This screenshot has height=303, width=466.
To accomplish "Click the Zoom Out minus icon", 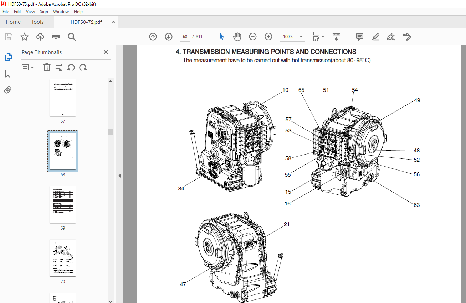I will tap(252, 37).
